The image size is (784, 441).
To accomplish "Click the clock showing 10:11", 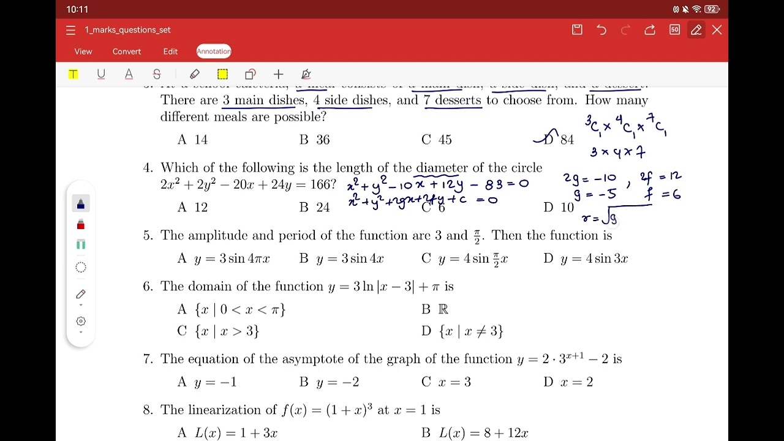I will click(x=77, y=9).
